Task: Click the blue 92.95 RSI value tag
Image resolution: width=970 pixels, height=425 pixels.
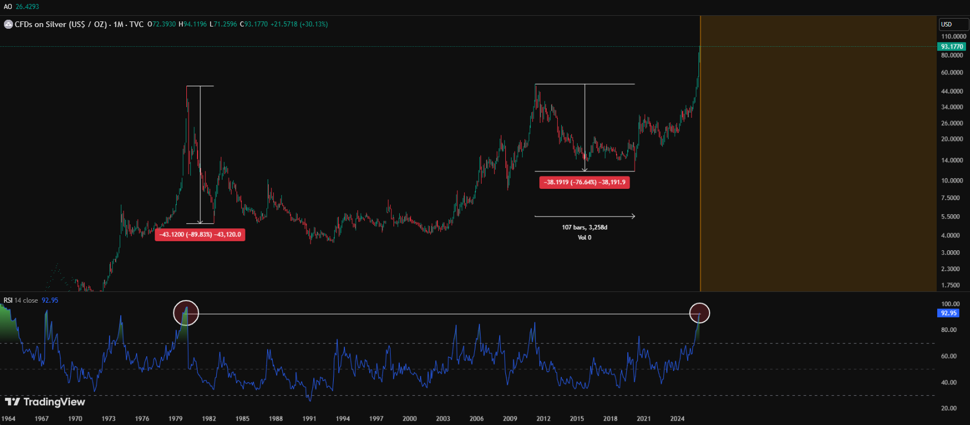Action: tap(949, 313)
